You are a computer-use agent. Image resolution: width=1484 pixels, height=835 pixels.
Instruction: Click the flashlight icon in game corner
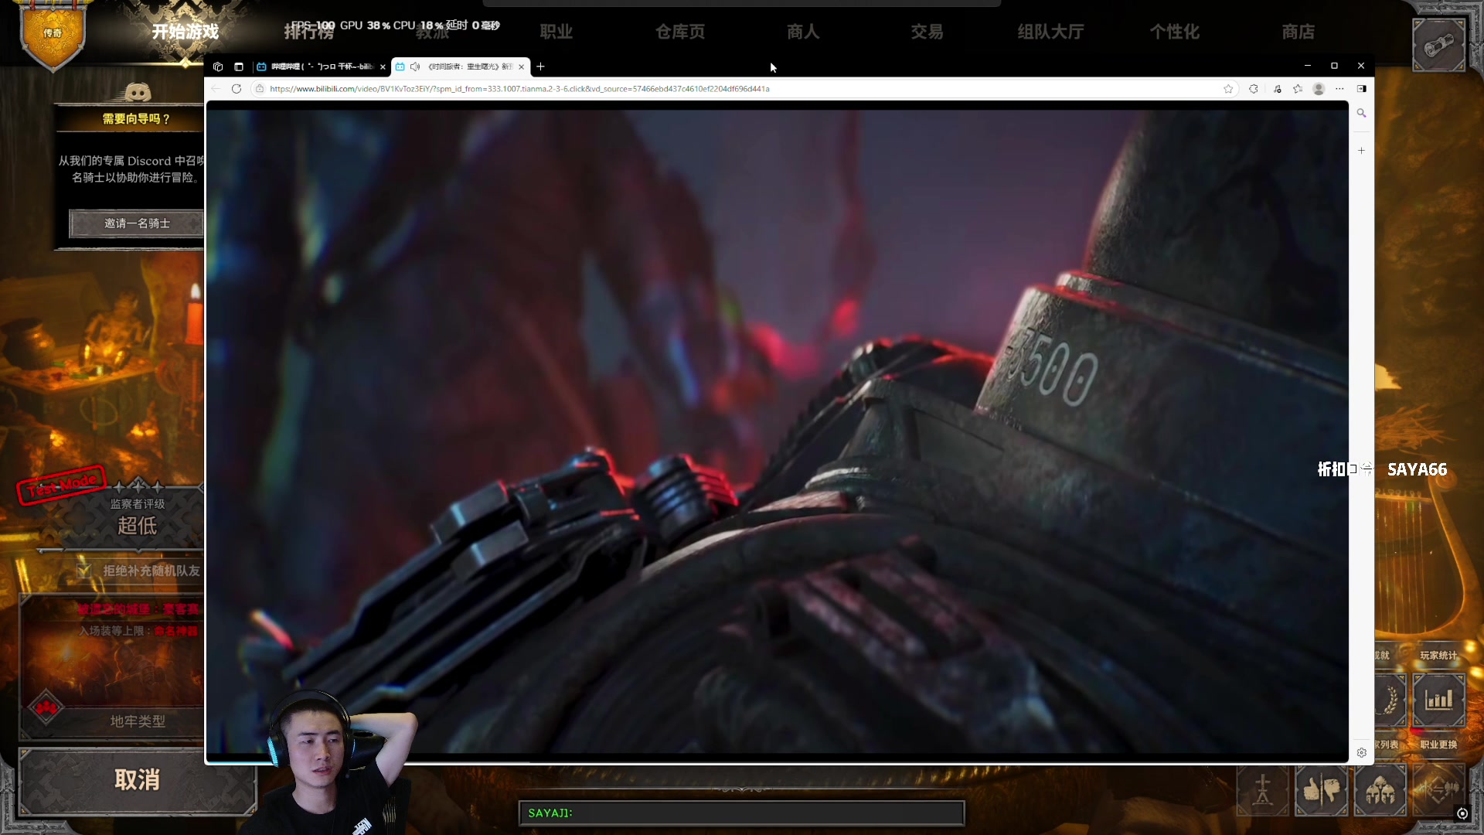pyautogui.click(x=1438, y=46)
